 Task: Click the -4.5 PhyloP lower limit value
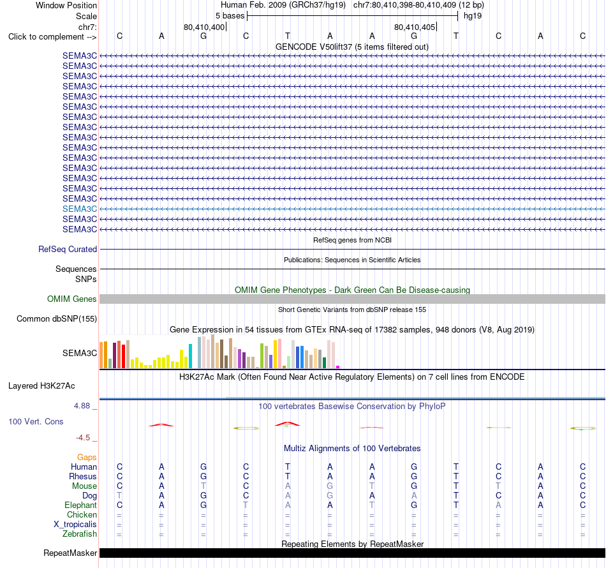tap(83, 438)
